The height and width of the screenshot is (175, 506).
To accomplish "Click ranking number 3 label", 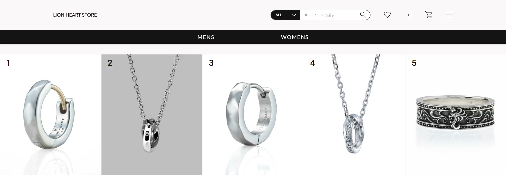I will (211, 63).
